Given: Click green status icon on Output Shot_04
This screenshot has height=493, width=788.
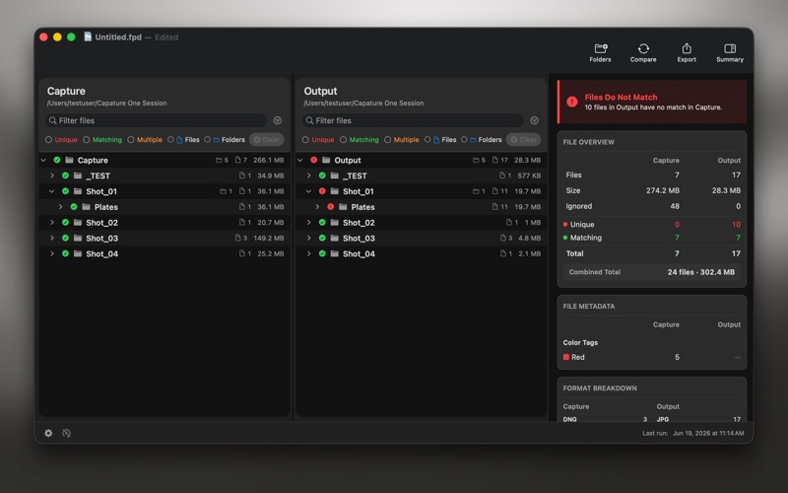Looking at the screenshot, I should point(322,253).
